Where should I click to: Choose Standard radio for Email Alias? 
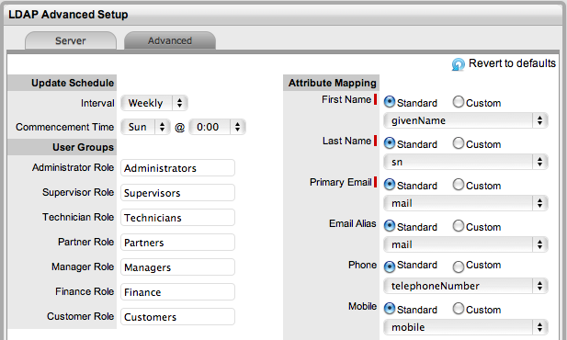[390, 226]
